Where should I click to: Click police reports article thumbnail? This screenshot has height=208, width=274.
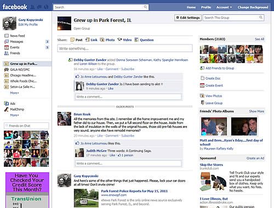(x=86, y=198)
